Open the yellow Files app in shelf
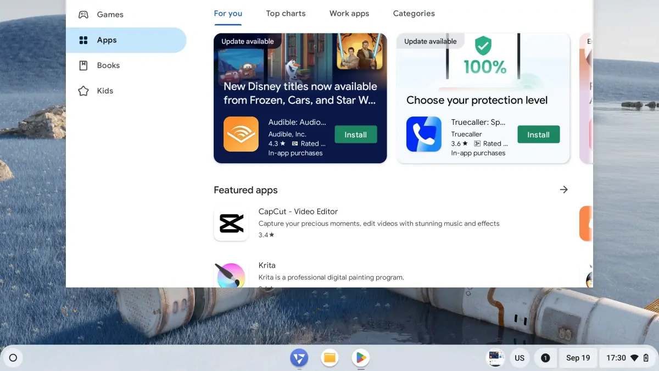Image resolution: width=659 pixels, height=371 pixels. (x=329, y=358)
